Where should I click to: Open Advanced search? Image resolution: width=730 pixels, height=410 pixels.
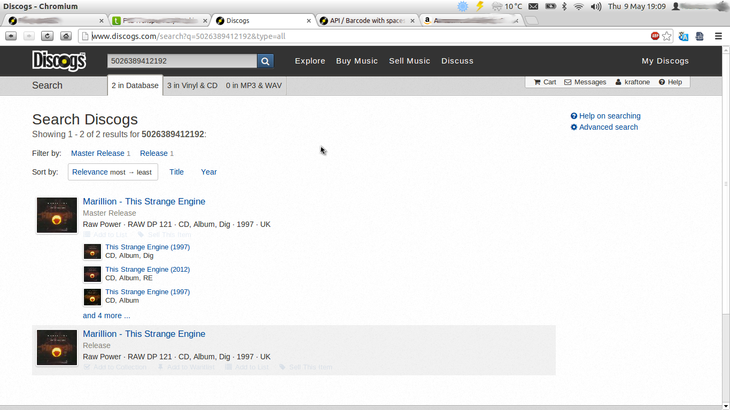608,127
